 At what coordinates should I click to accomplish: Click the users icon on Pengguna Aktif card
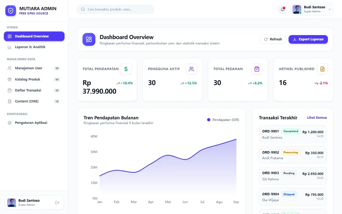(191, 69)
